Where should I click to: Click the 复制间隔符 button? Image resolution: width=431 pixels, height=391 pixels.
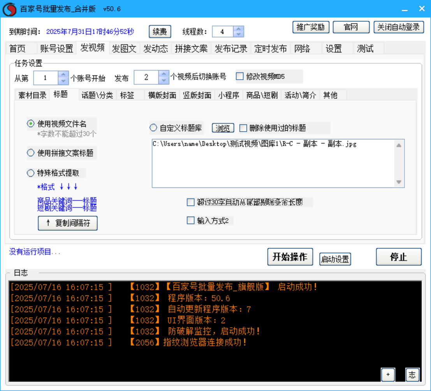[68, 223]
